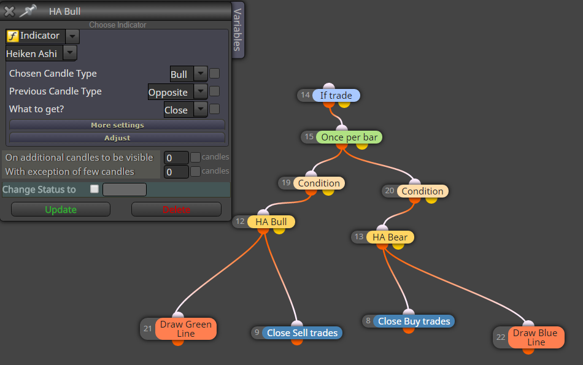Open the Variables side tab
Viewport: 583px width, 365px height.
point(237,29)
